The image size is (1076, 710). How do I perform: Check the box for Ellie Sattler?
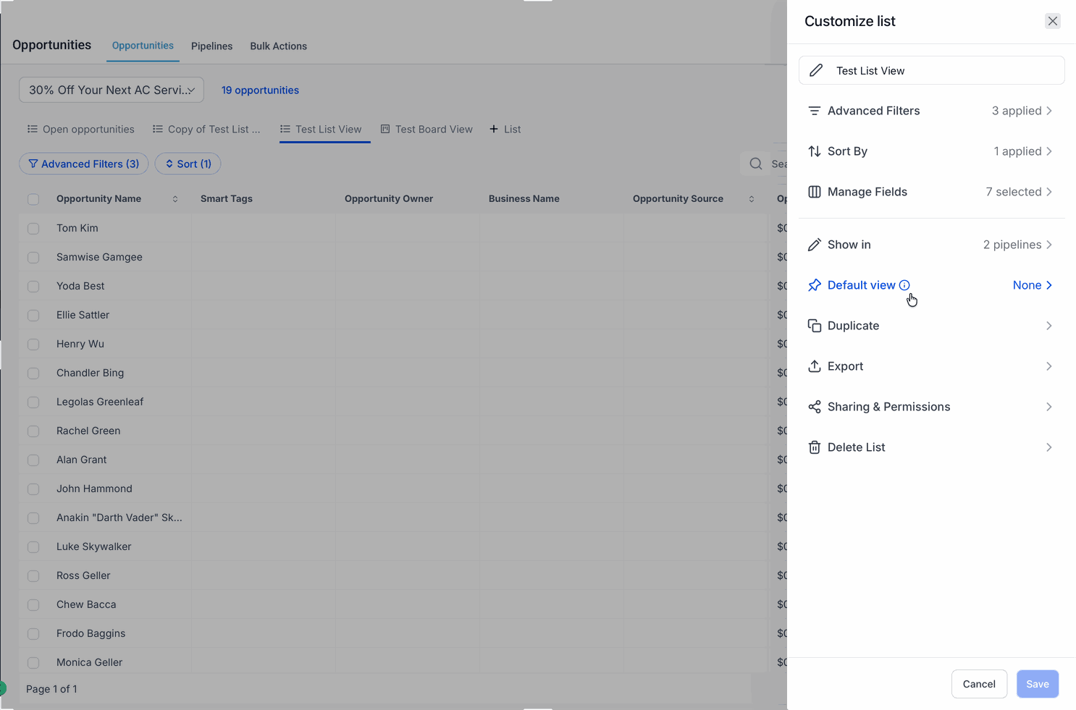pos(33,315)
